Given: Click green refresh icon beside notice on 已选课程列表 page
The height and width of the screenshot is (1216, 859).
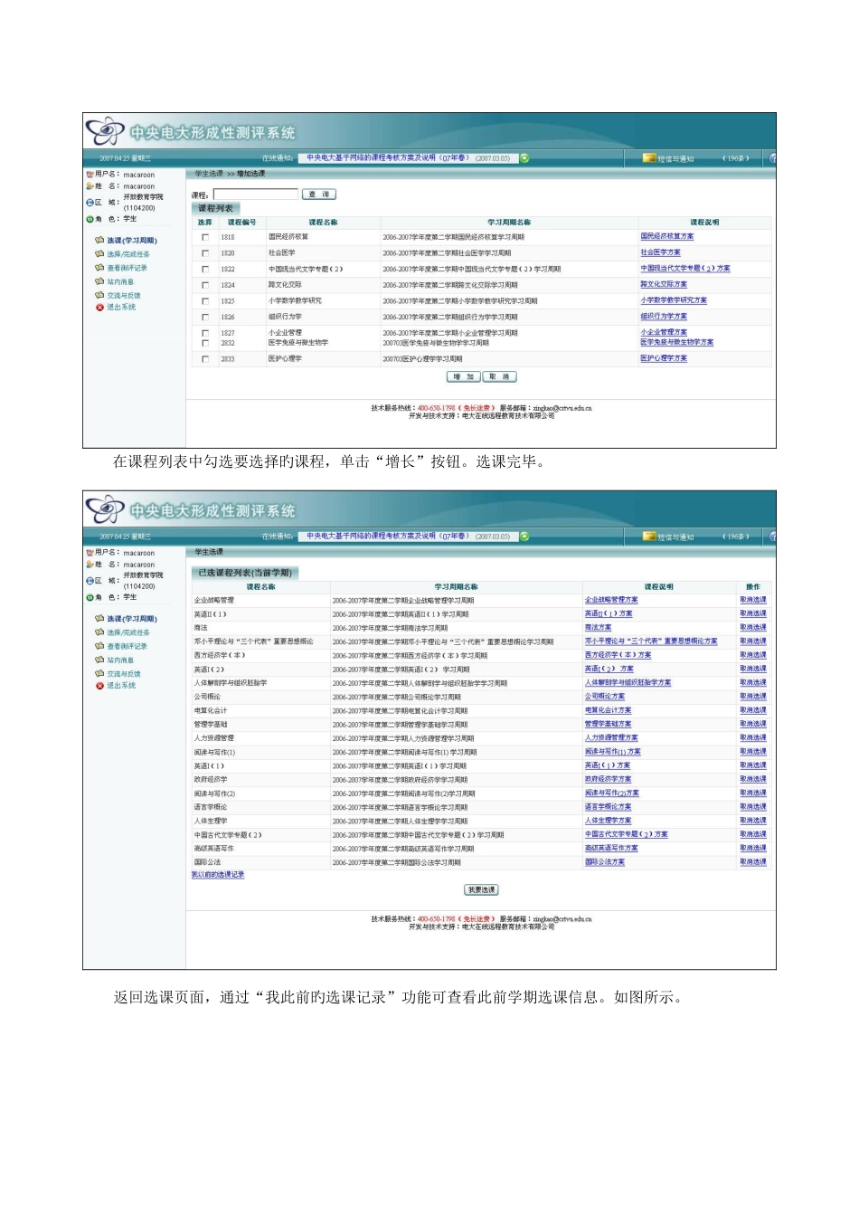Looking at the screenshot, I should pos(524,537).
